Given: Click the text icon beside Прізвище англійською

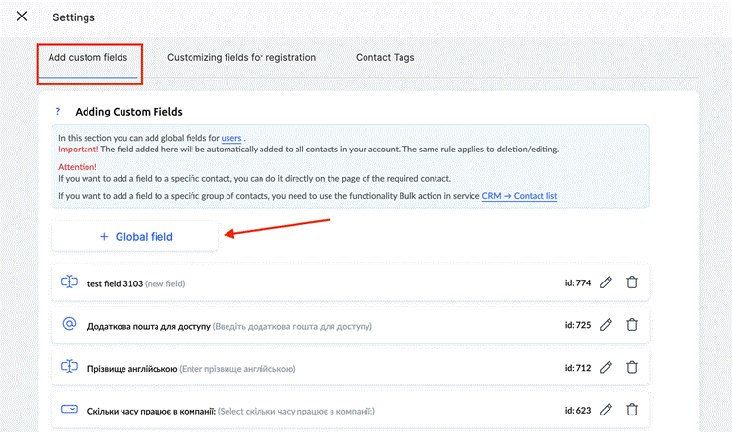Looking at the screenshot, I should pos(70,367).
